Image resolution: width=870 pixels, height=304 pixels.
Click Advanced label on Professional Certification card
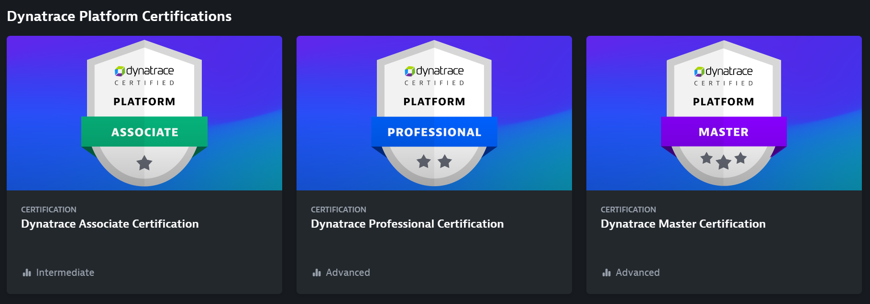pyautogui.click(x=348, y=273)
